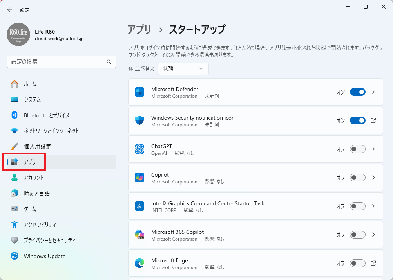Viewport: 393px width, 280px height.
Task: Click the Copilot app icon
Action: point(139,178)
